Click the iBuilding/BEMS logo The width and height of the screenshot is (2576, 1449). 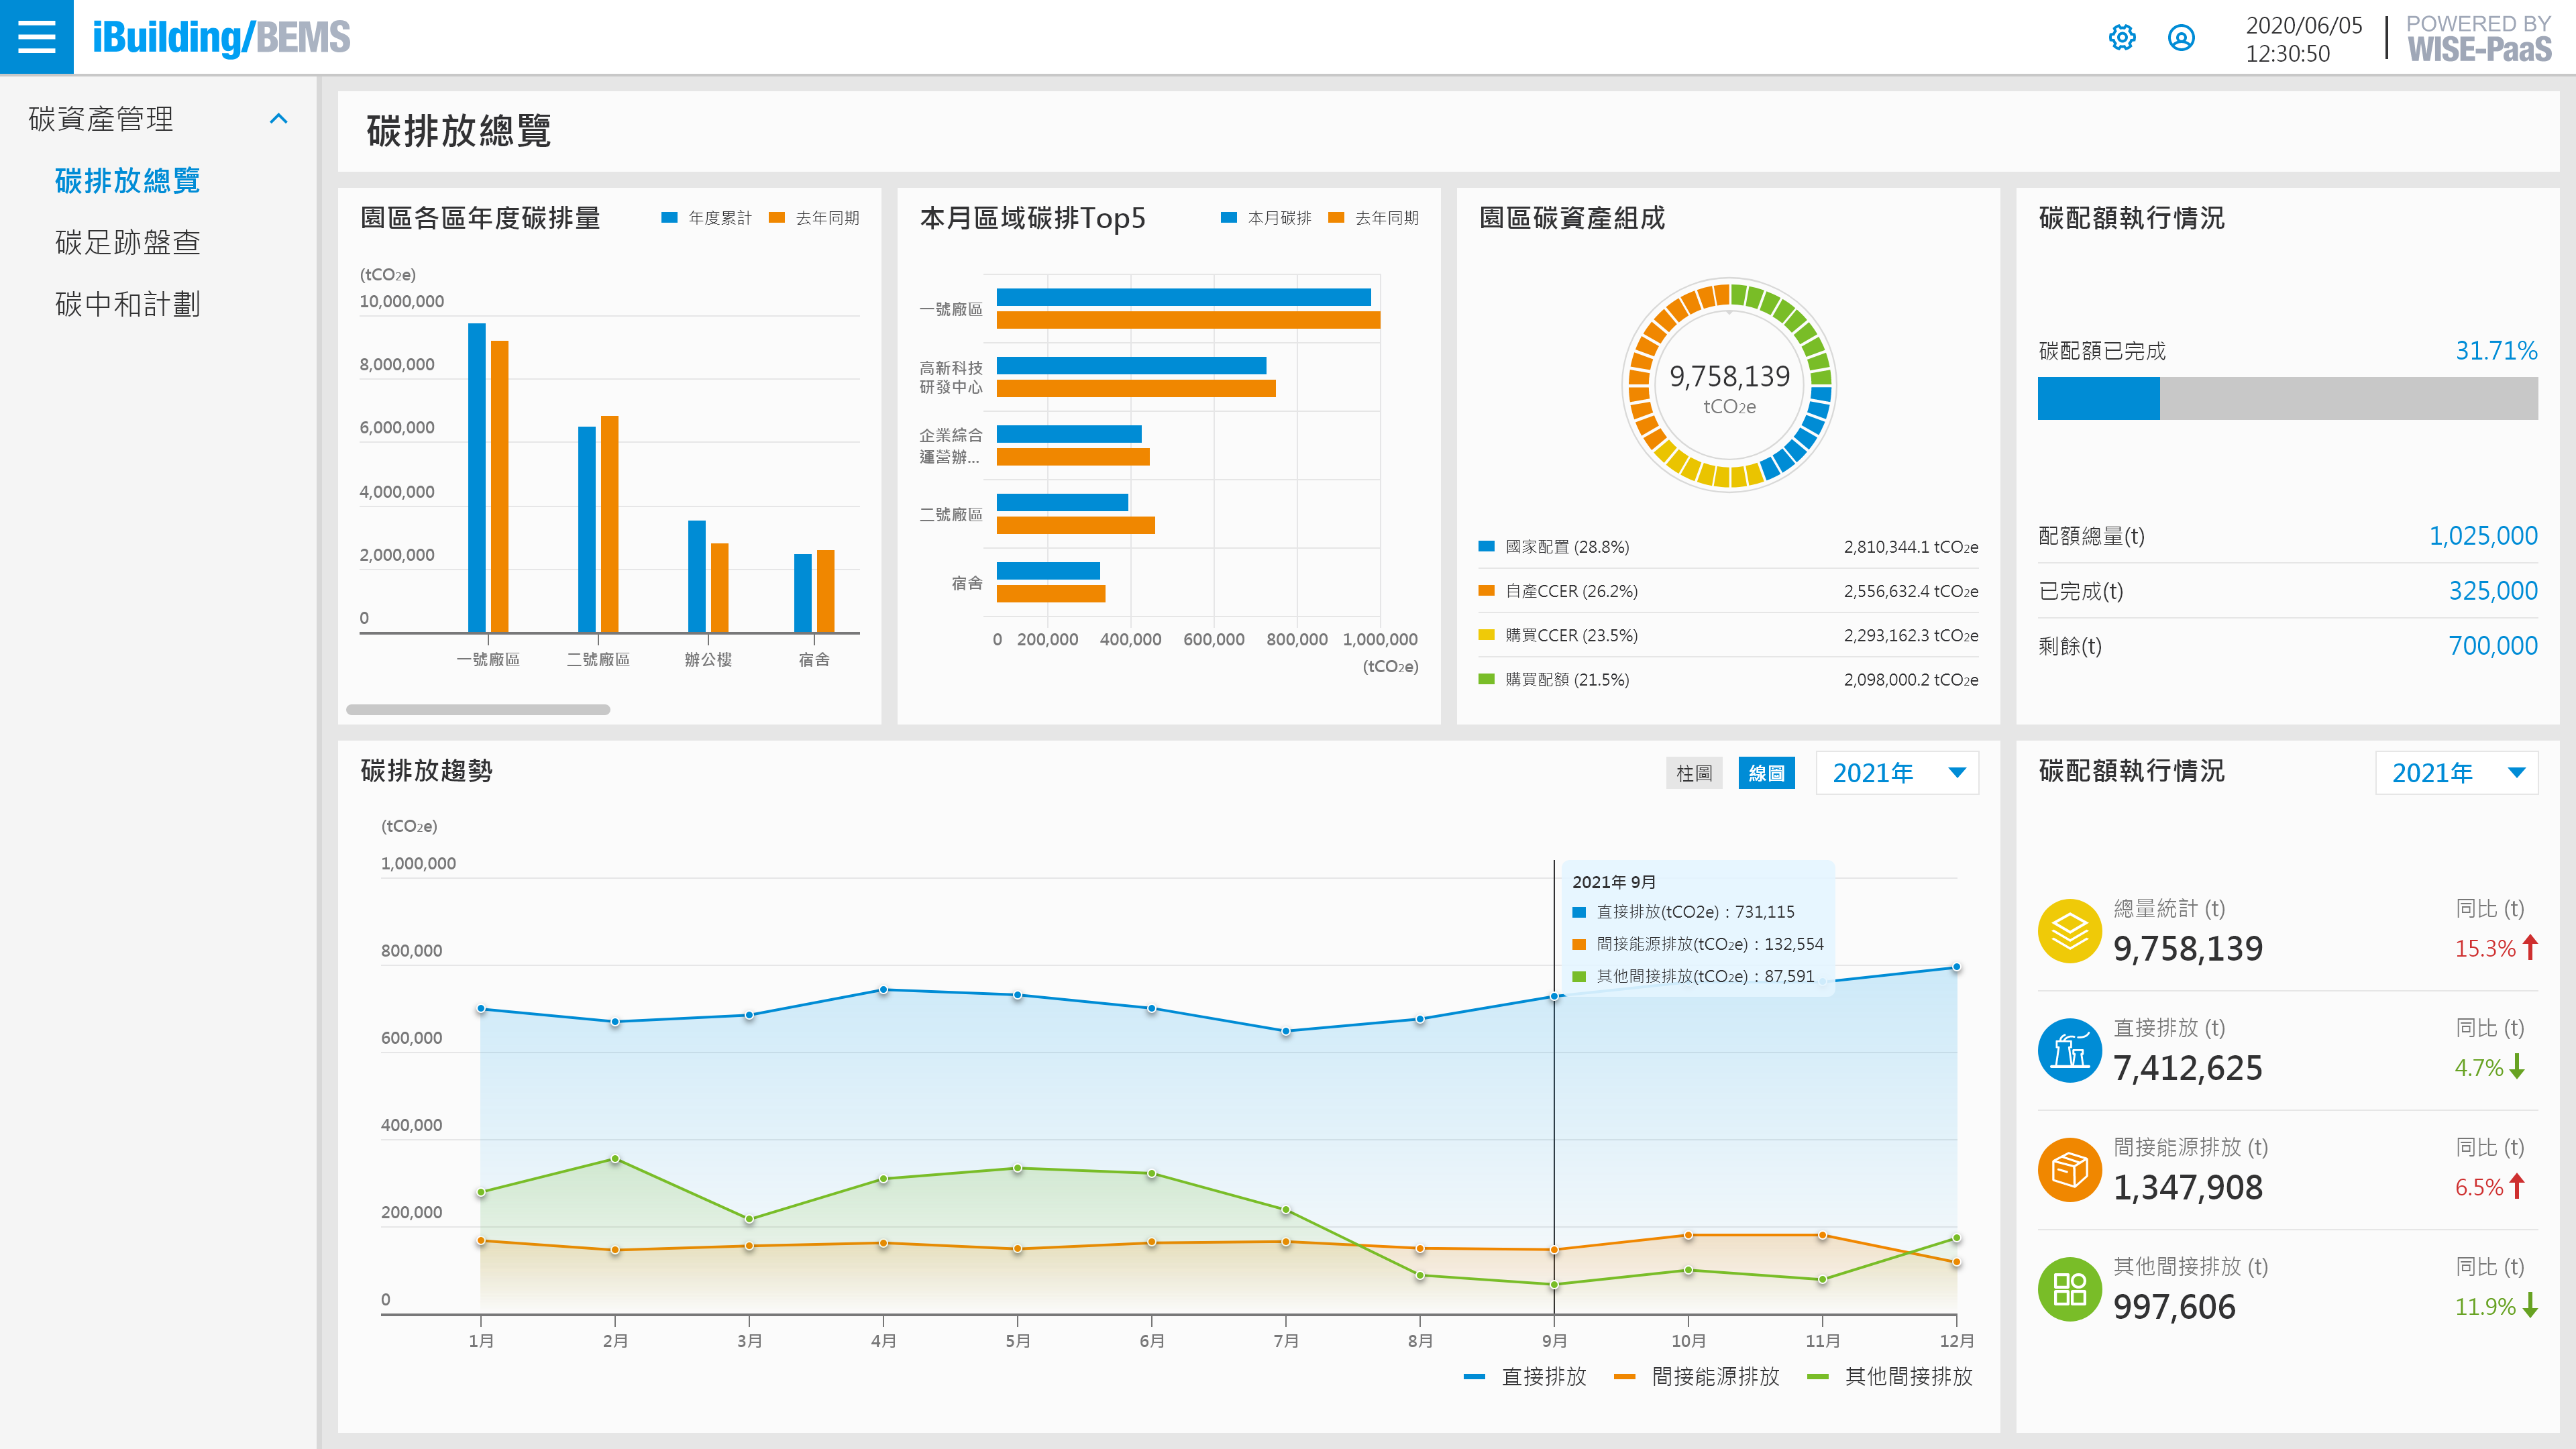coord(221,38)
